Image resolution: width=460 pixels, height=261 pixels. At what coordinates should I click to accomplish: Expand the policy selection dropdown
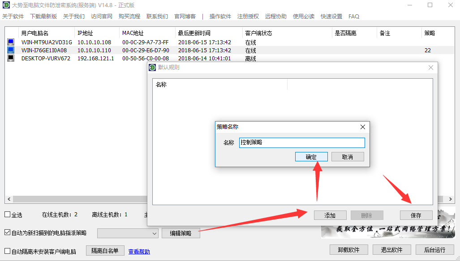pos(155,233)
